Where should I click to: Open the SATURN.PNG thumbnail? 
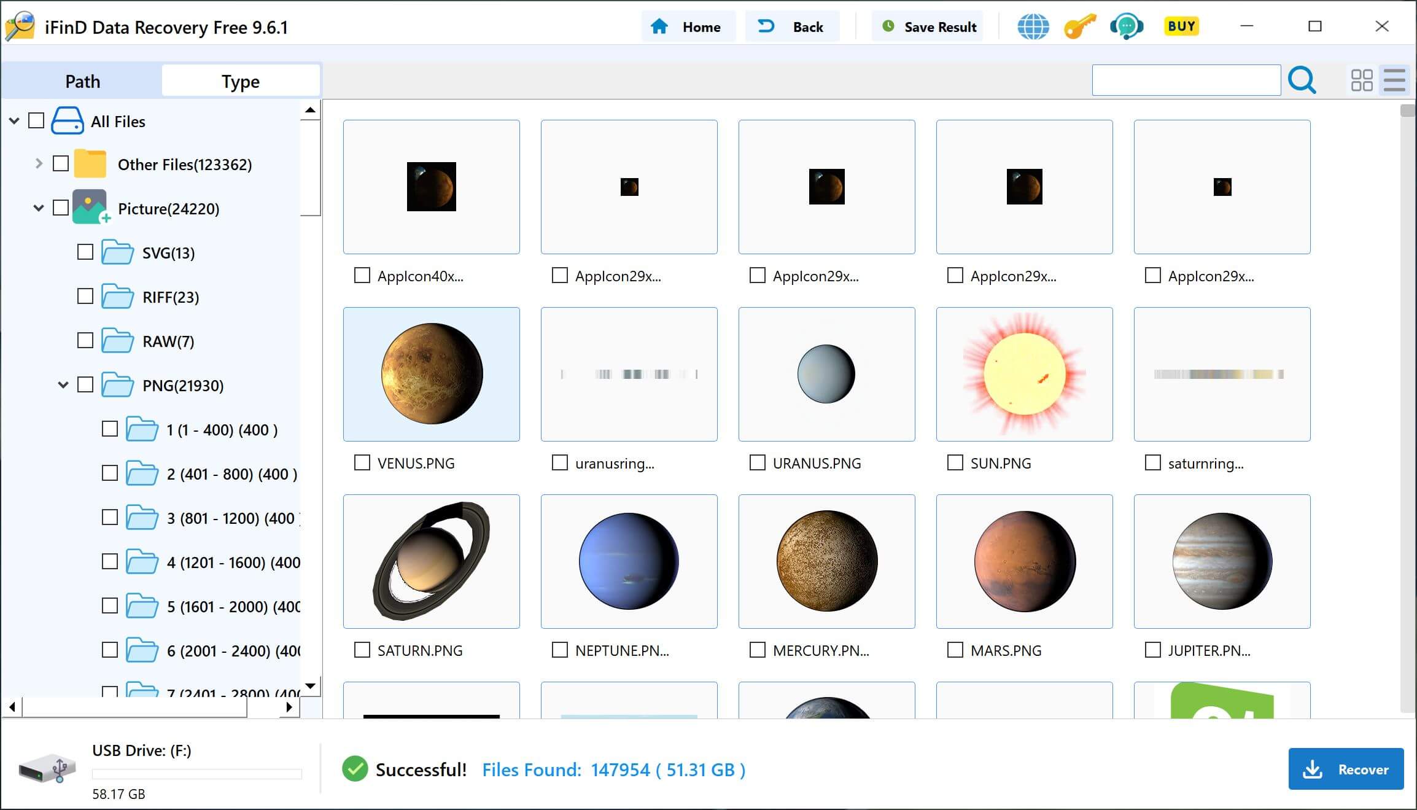pos(431,561)
